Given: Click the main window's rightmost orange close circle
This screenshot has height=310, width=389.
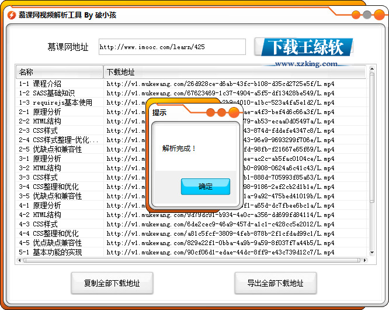Looking at the screenshot, I should coord(379,15).
